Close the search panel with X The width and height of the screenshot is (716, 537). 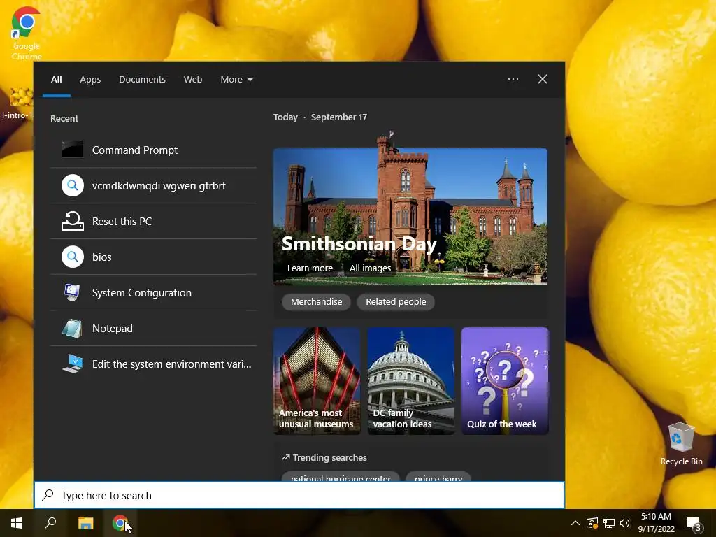point(542,79)
